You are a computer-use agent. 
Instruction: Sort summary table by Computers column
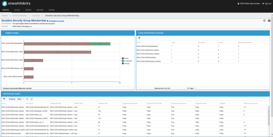pos(201,42)
